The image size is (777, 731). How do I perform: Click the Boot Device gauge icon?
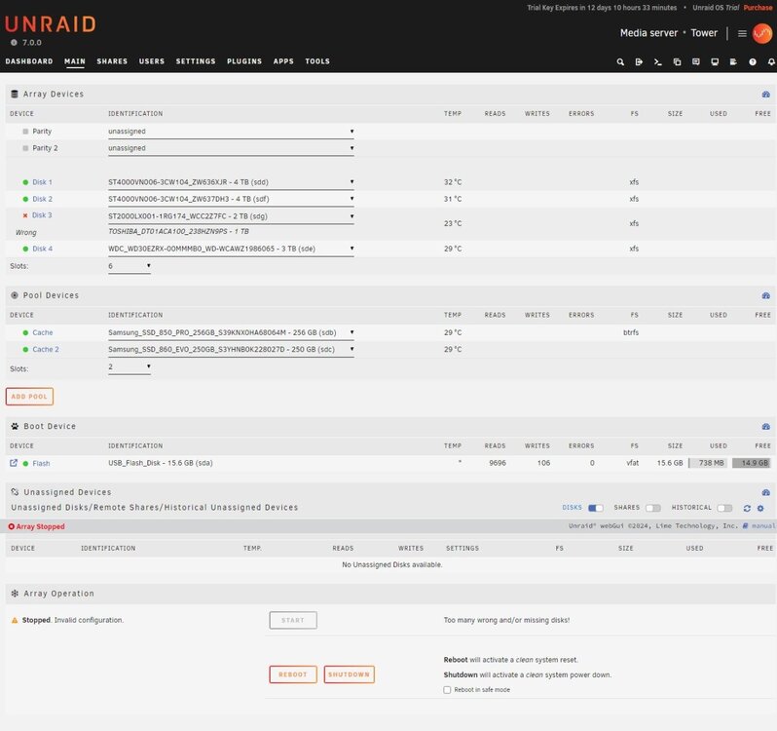click(x=765, y=427)
